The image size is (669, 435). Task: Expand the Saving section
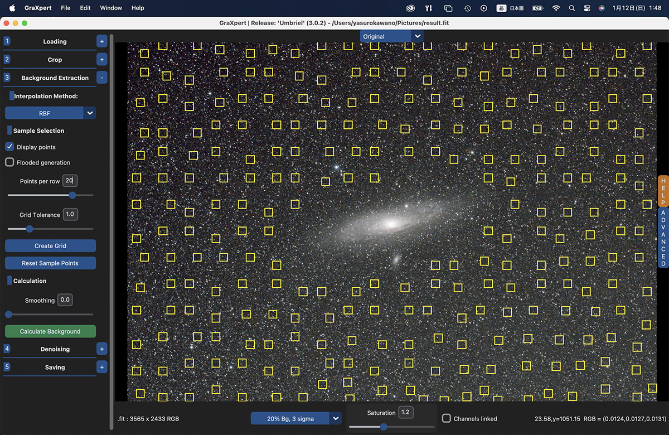click(x=101, y=367)
